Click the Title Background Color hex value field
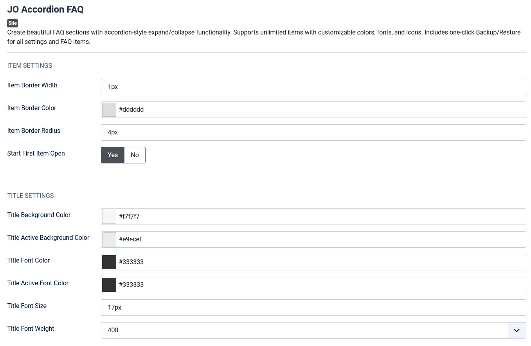 (x=321, y=217)
